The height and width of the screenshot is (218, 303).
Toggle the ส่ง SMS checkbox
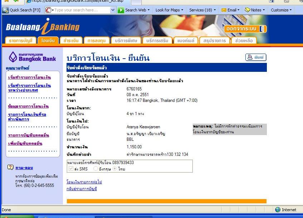71,169
